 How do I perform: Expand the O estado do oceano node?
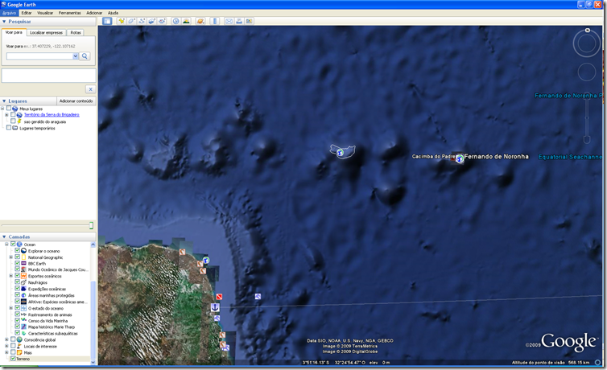pyautogui.click(x=10, y=308)
